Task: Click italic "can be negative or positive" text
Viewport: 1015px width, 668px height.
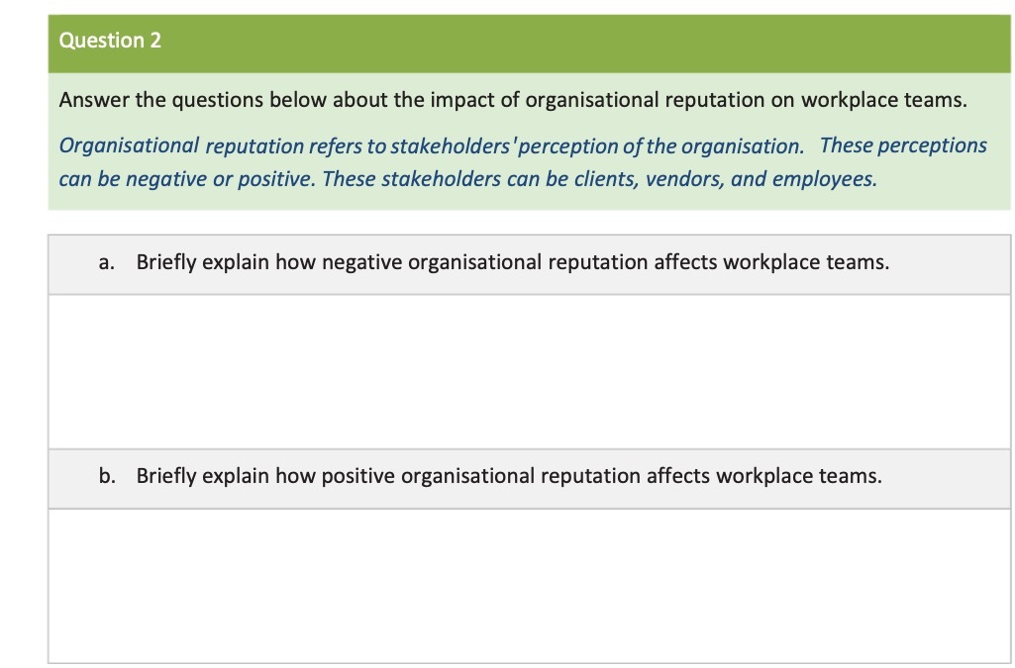Action: click(187, 179)
